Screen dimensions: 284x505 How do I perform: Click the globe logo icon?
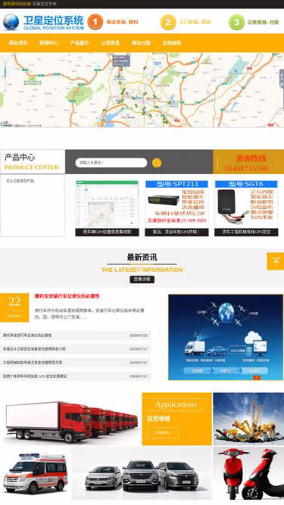point(11,22)
